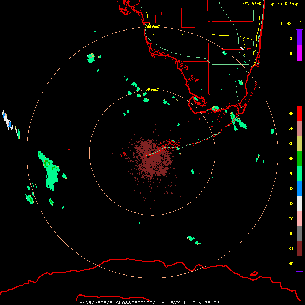Click the ND legend label
This screenshot has width=305, height=305.
pyautogui.click(x=291, y=264)
